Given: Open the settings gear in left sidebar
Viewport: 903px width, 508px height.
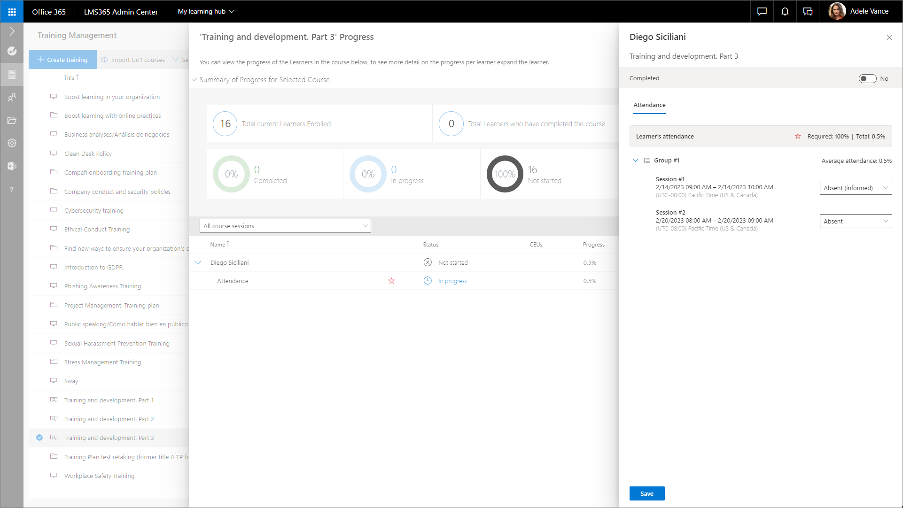Looking at the screenshot, I should (x=12, y=143).
